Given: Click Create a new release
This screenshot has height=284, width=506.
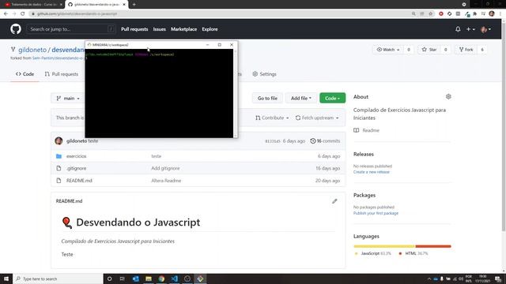Looking at the screenshot, I should (372, 172).
